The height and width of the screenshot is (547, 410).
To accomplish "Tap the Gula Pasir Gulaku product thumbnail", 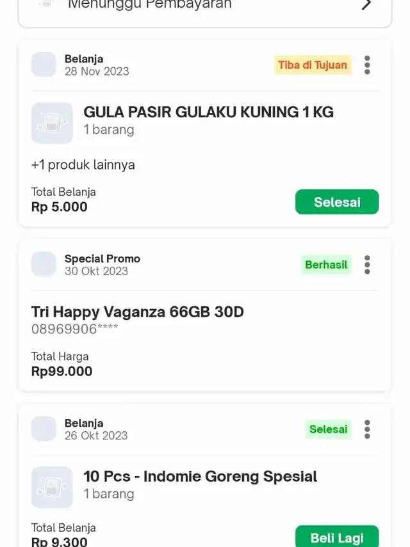I will tap(52, 123).
